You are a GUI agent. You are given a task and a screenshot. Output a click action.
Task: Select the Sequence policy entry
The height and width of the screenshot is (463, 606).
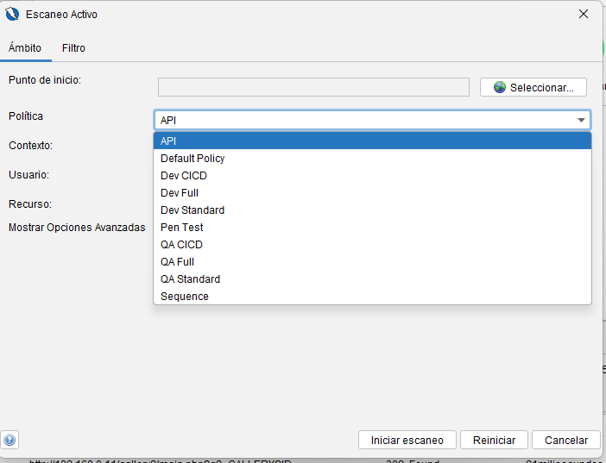point(371,297)
